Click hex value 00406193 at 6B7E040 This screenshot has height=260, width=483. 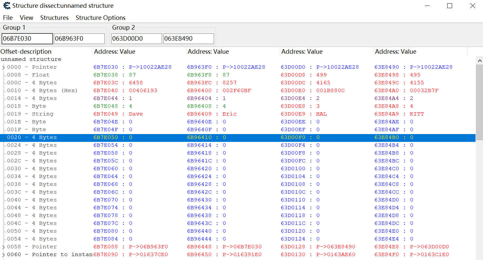tap(143, 90)
